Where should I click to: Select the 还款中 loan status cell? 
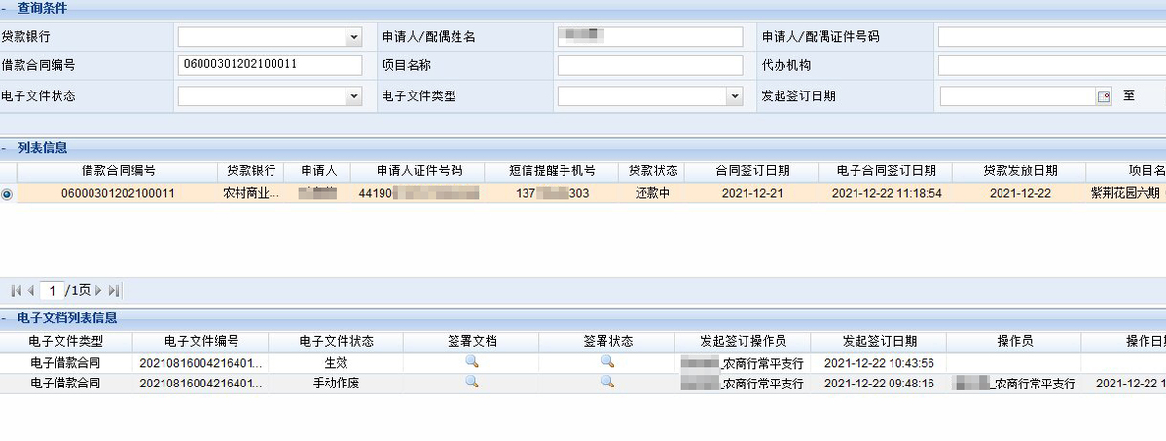(x=653, y=194)
